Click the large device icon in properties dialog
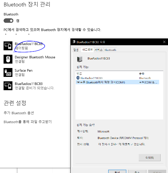The height and width of the screenshot is (173, 168). pyautogui.click(x=80, y=59)
